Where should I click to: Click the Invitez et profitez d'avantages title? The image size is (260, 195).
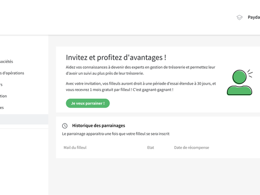pos(116,57)
